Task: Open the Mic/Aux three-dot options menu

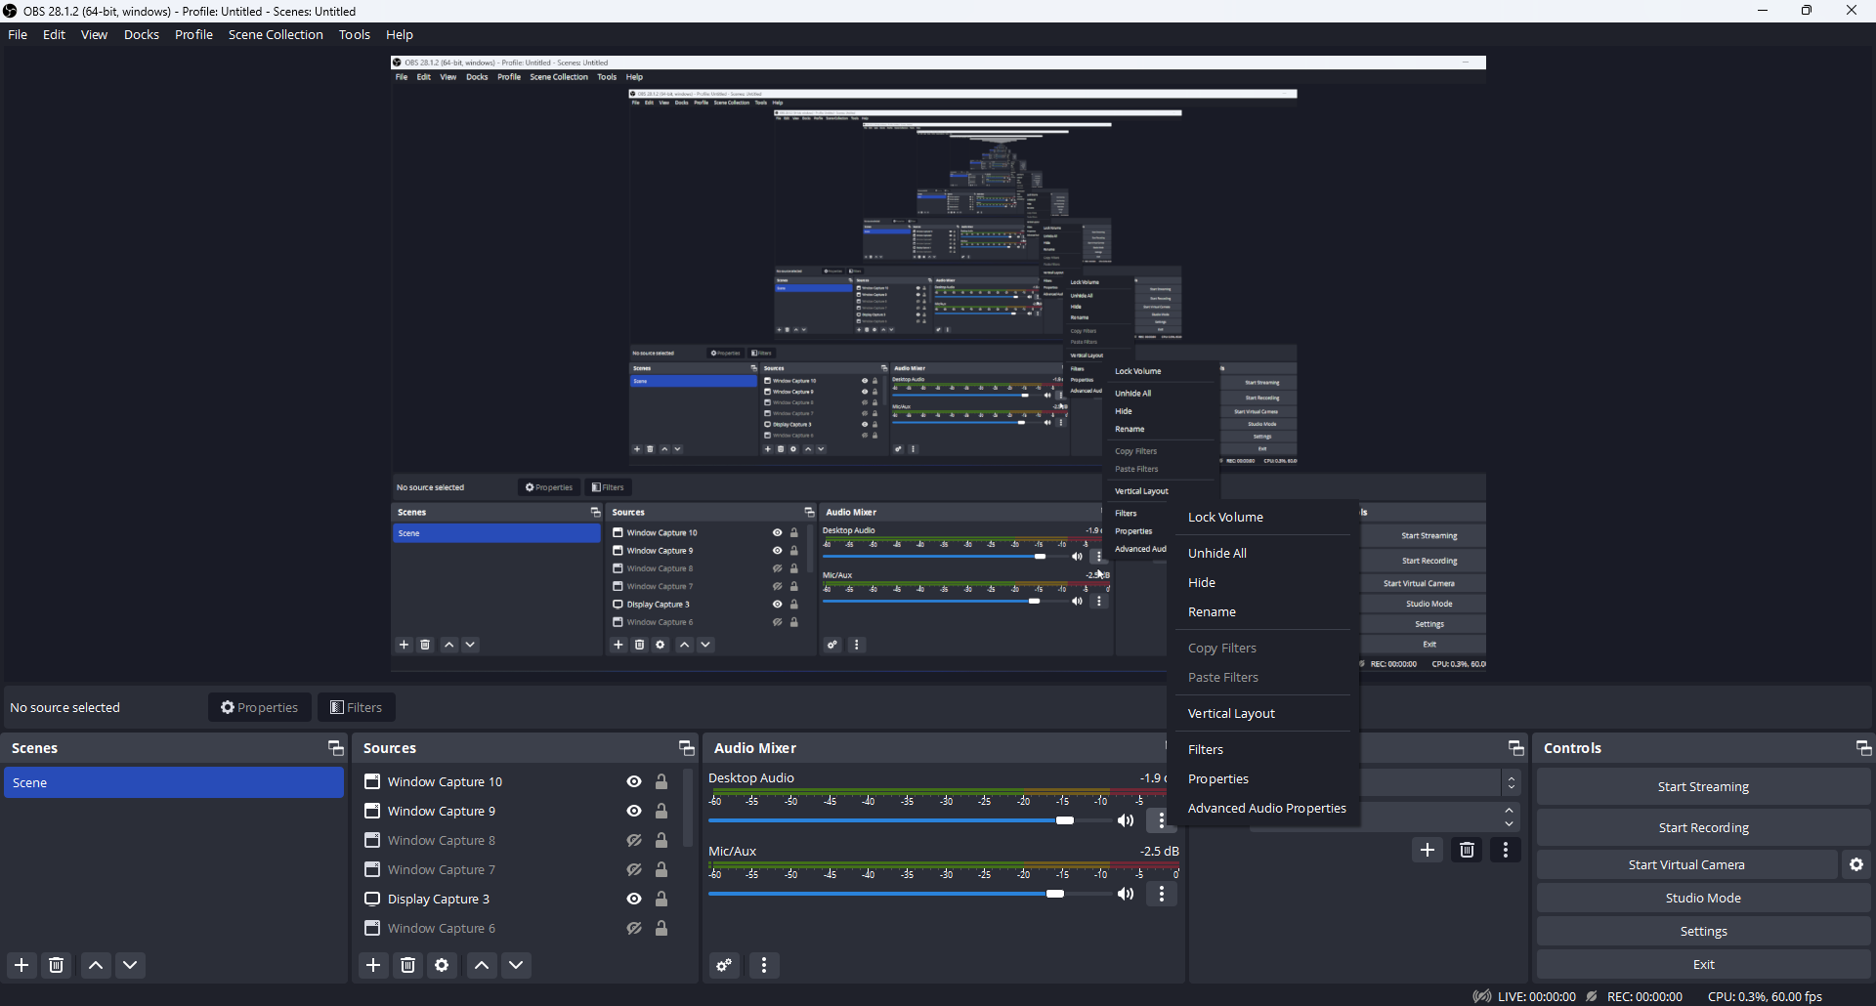Action: click(1161, 894)
